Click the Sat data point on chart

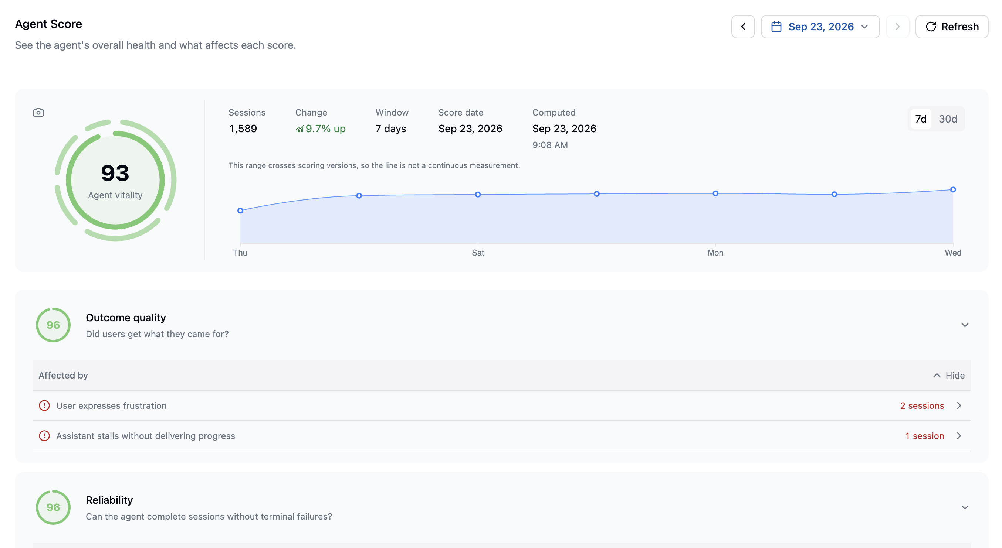[478, 195]
